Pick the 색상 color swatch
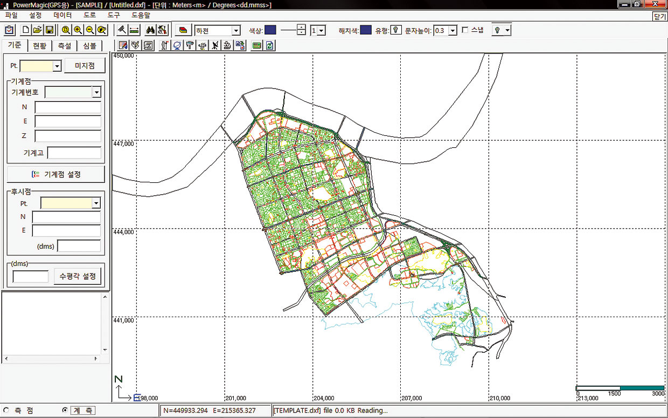Viewport: 668px width, 418px height. click(270, 30)
